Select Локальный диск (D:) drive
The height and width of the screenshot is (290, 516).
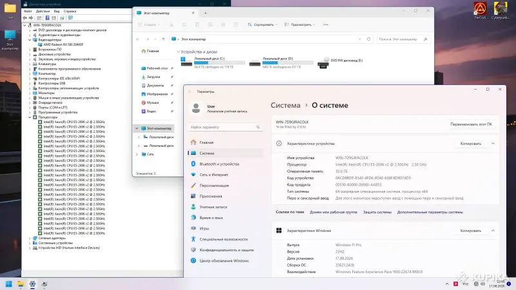(x=281, y=62)
